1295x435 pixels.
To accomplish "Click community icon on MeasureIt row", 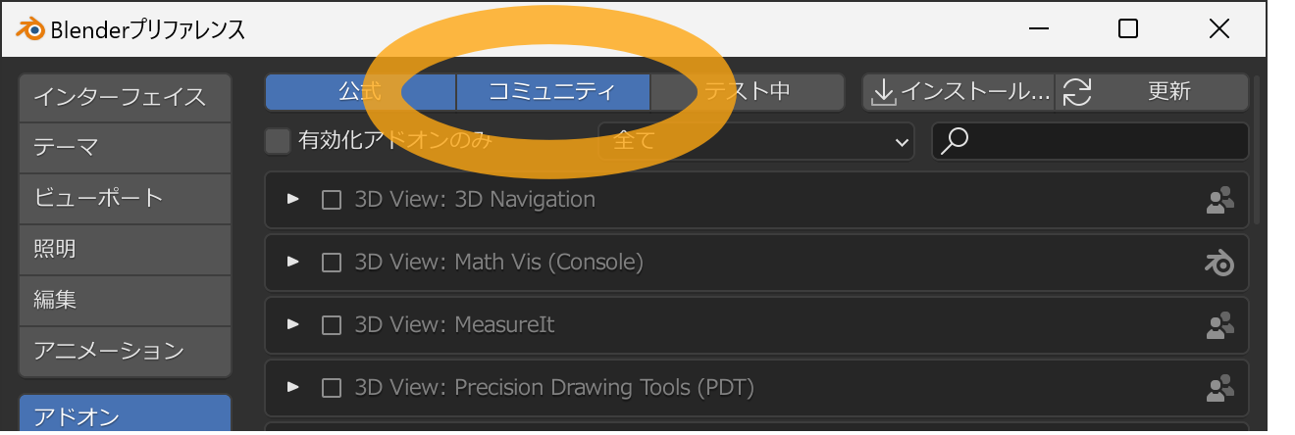I will pos(1219,325).
